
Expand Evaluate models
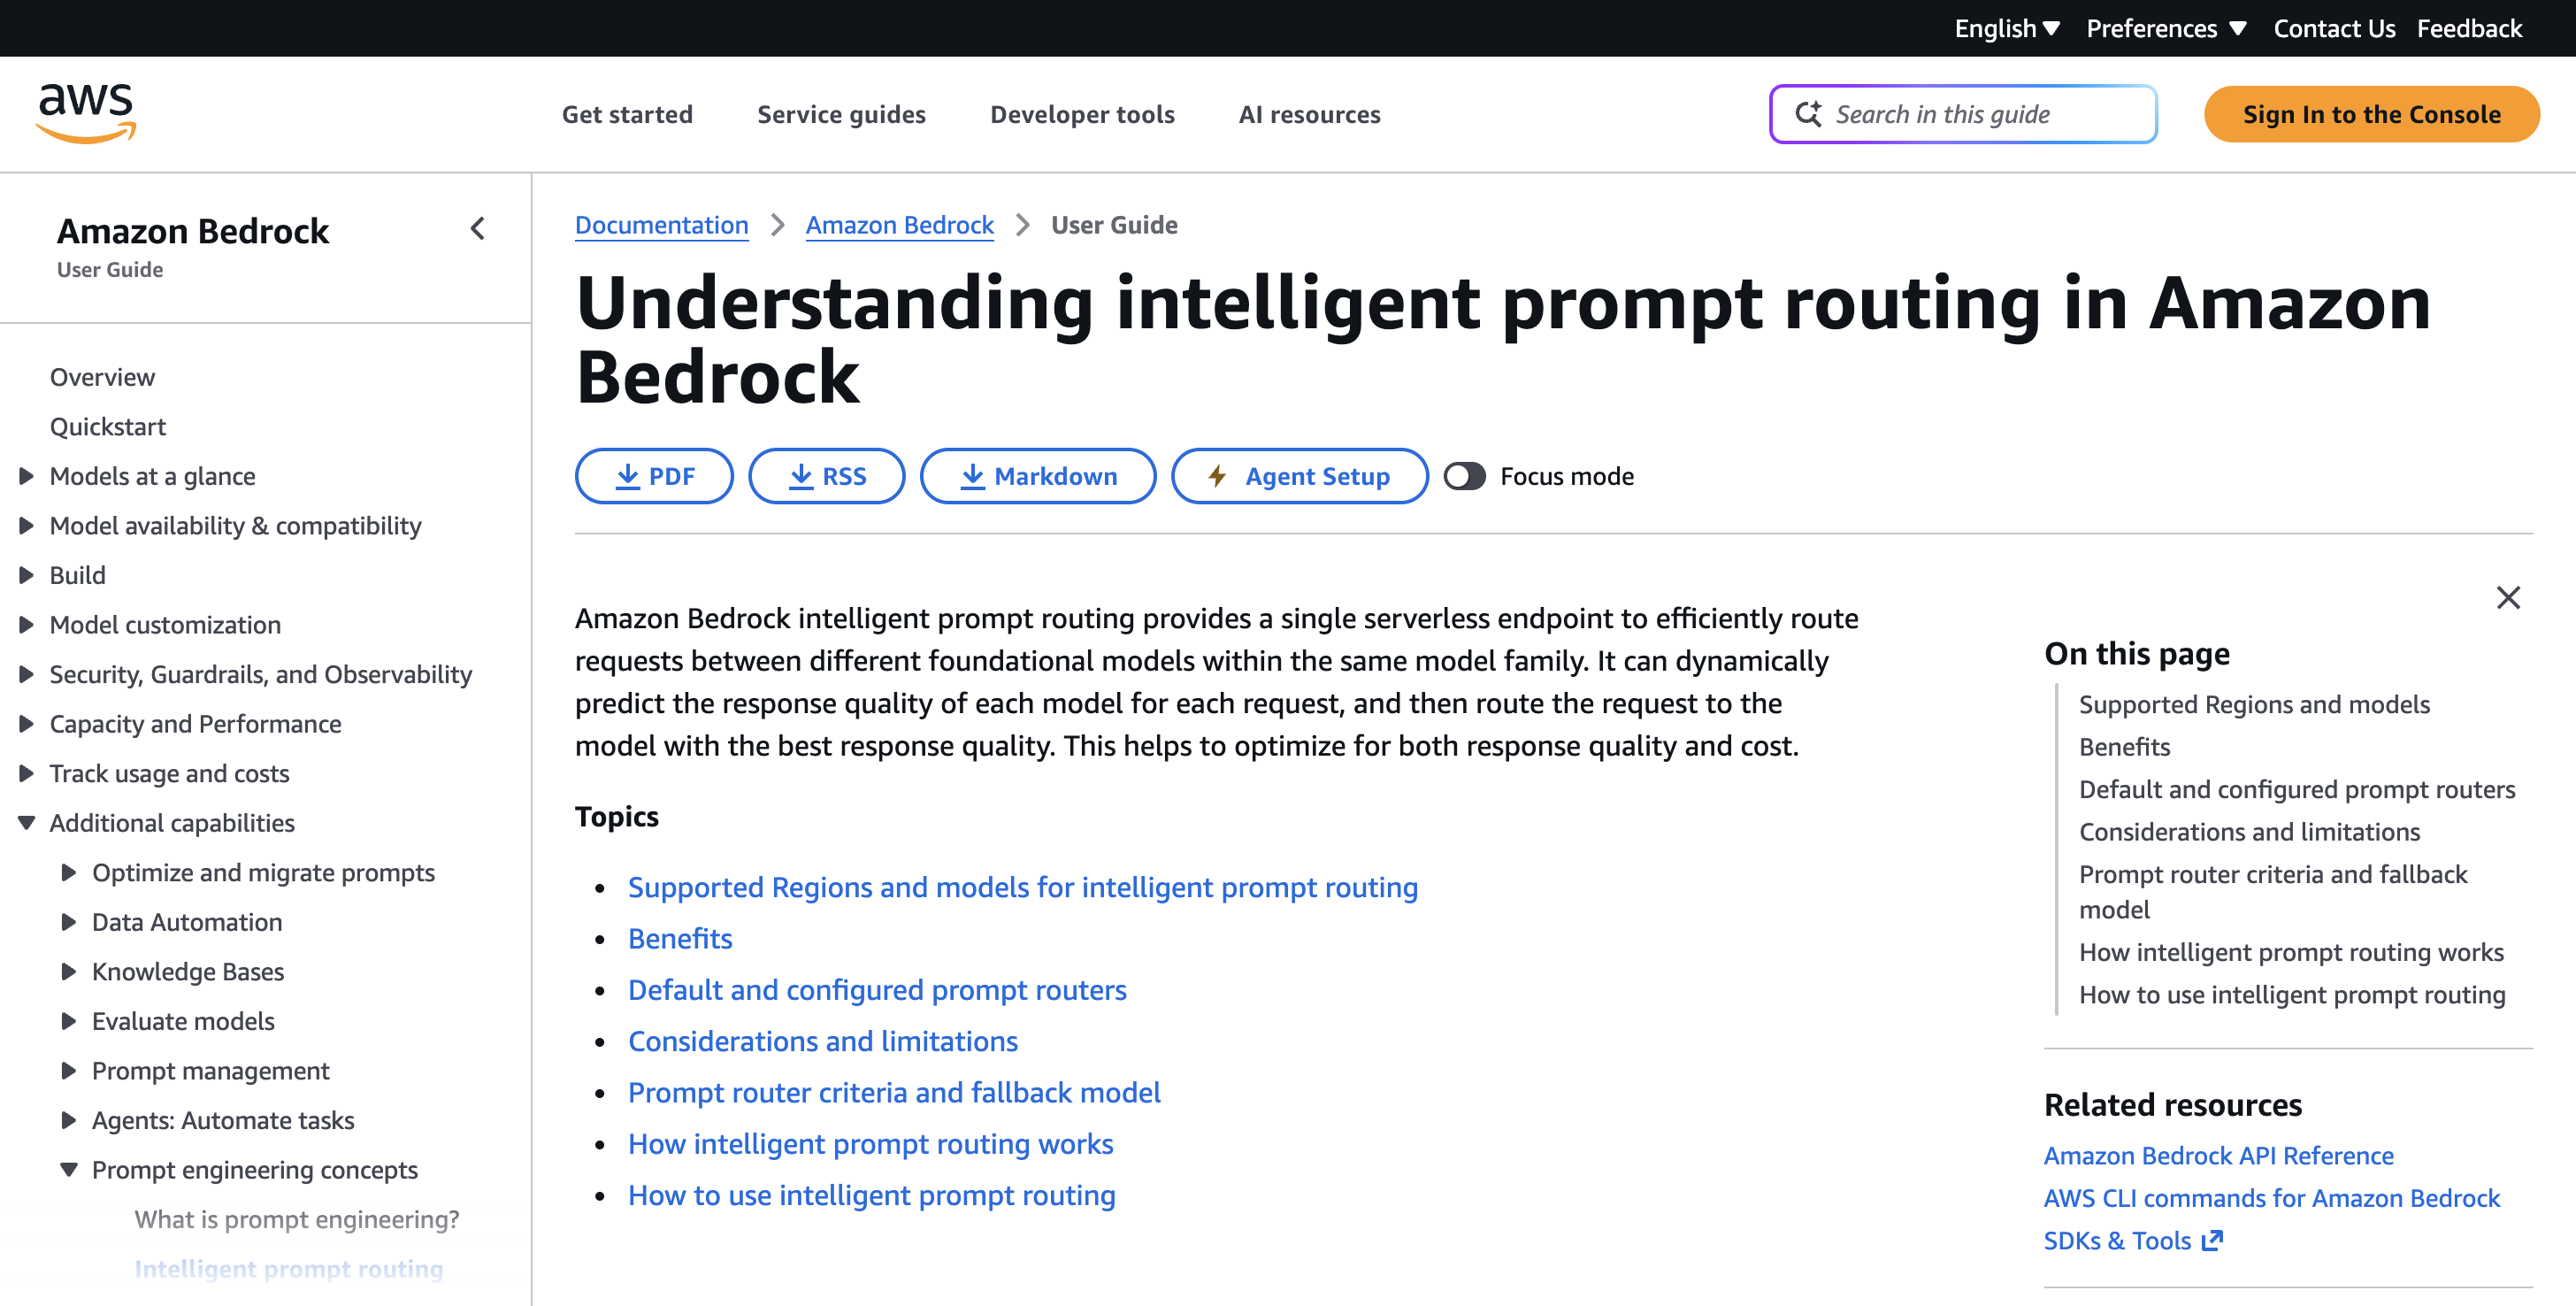pyautogui.click(x=69, y=1021)
